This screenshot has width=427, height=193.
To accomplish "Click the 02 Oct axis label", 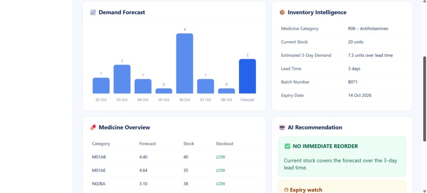I will tap(101, 100).
